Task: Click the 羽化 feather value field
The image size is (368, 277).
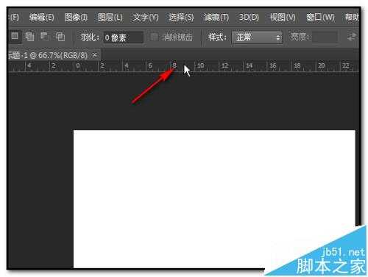Action: pyautogui.click(x=124, y=37)
